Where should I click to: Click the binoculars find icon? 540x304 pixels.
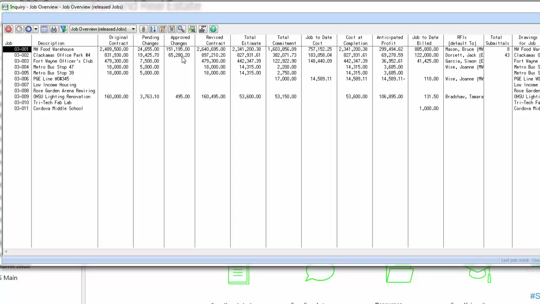(x=172, y=29)
